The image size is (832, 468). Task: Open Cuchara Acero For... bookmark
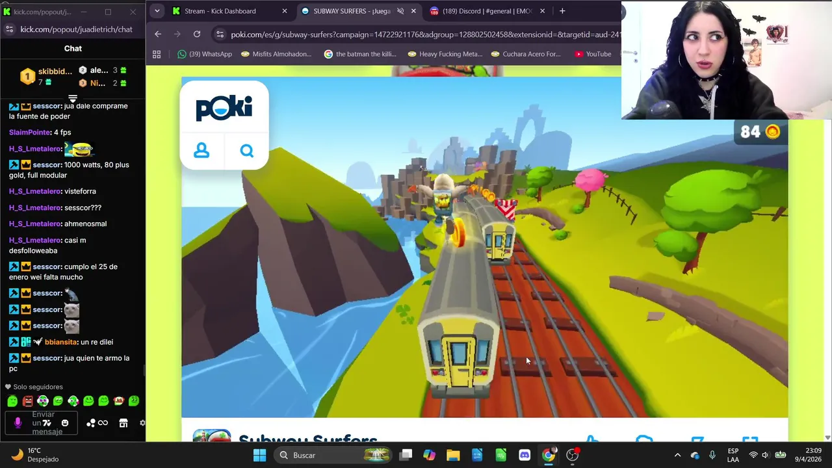pos(526,54)
